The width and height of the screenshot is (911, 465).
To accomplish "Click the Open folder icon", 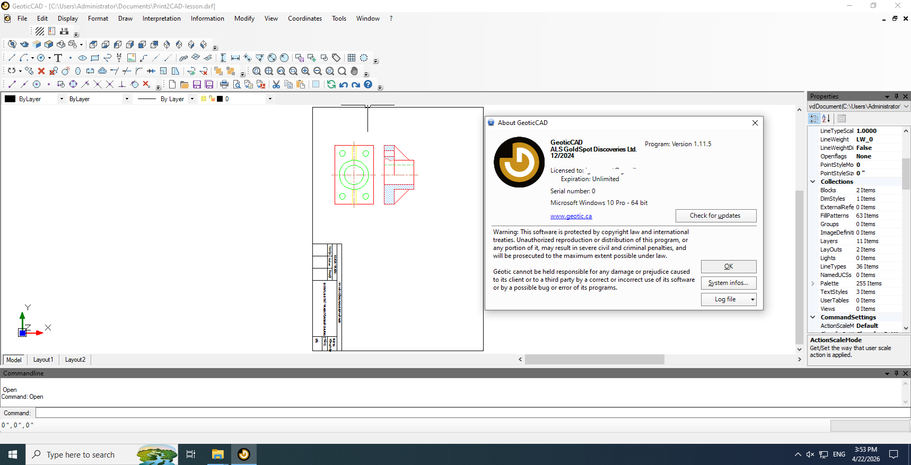I will [185, 84].
